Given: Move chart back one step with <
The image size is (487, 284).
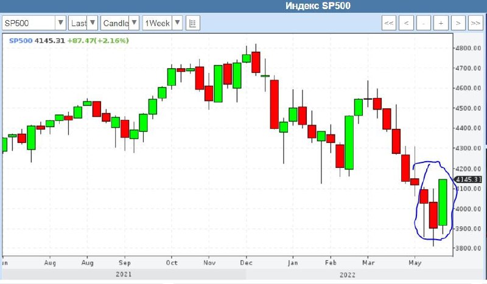Looking at the screenshot, I should click(x=406, y=23).
